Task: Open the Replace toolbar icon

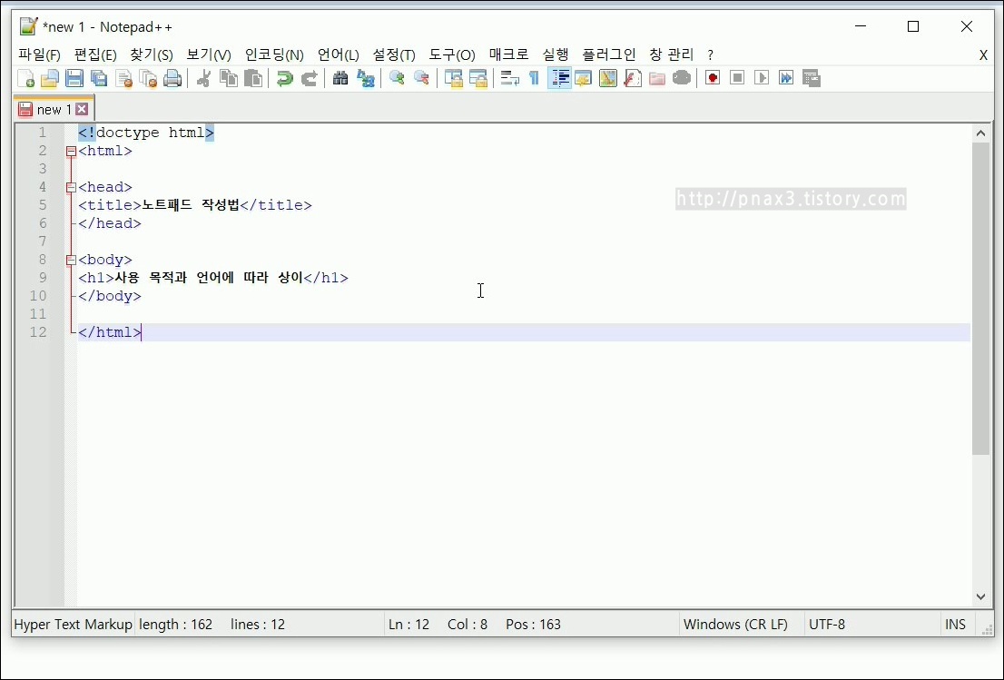Action: pyautogui.click(x=365, y=78)
